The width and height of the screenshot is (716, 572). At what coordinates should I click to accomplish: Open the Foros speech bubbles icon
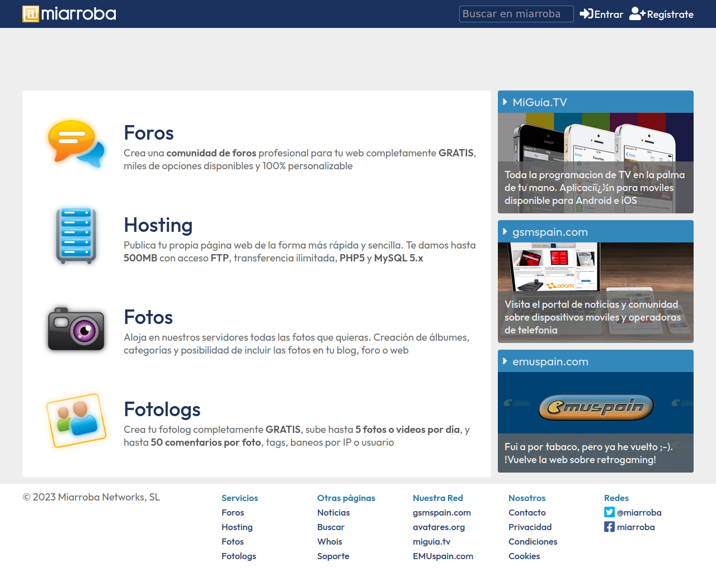pos(76,144)
